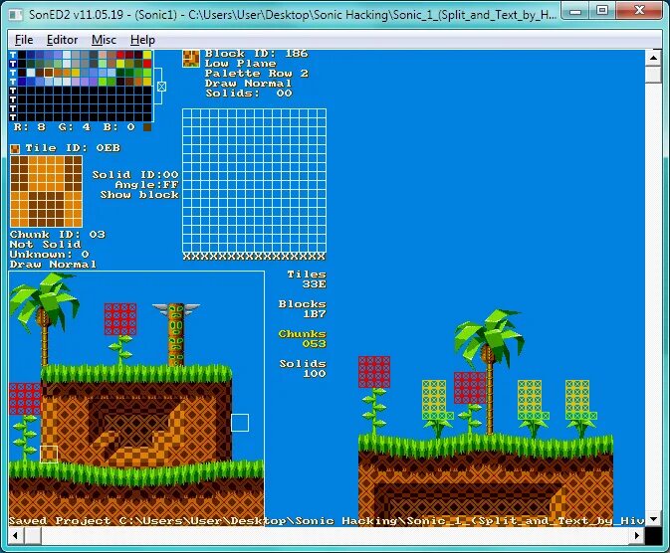The height and width of the screenshot is (553, 670).
Task: Click the vertical scrollbar down arrow
Action: [x=653, y=519]
